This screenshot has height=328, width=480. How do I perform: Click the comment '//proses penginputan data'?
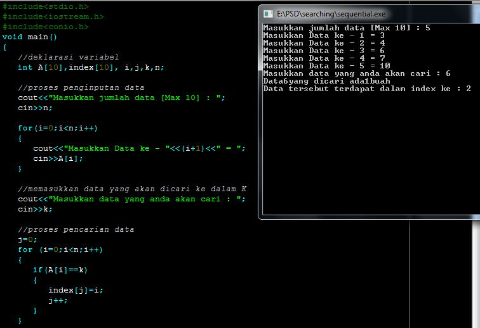[81, 87]
